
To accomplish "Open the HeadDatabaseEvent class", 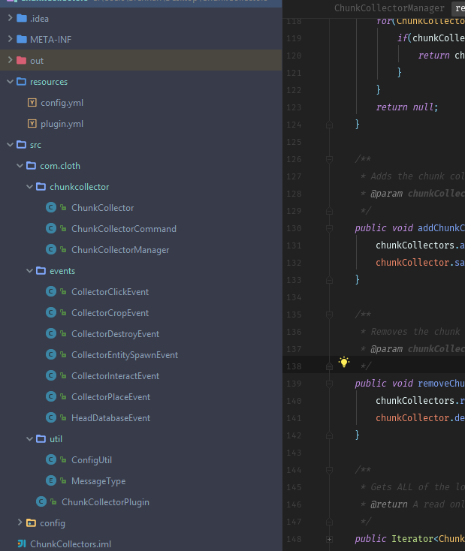I will click(110, 418).
